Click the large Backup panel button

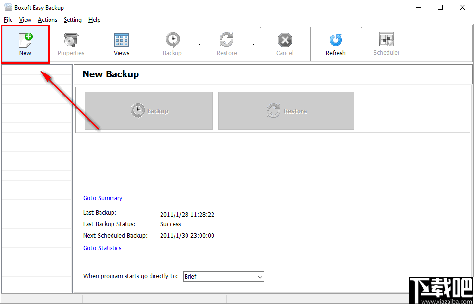[149, 110]
